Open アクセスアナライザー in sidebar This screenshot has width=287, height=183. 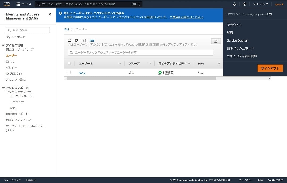[20, 92]
